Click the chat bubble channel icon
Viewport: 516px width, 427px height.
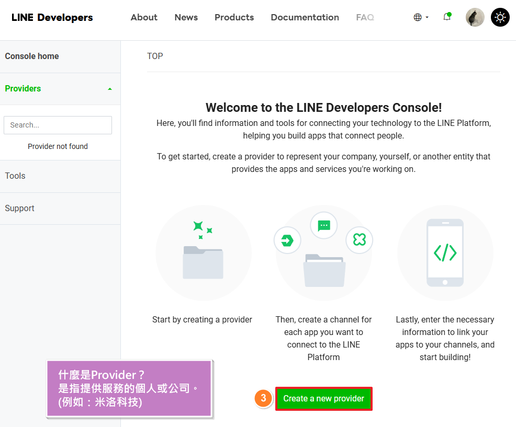(x=324, y=225)
